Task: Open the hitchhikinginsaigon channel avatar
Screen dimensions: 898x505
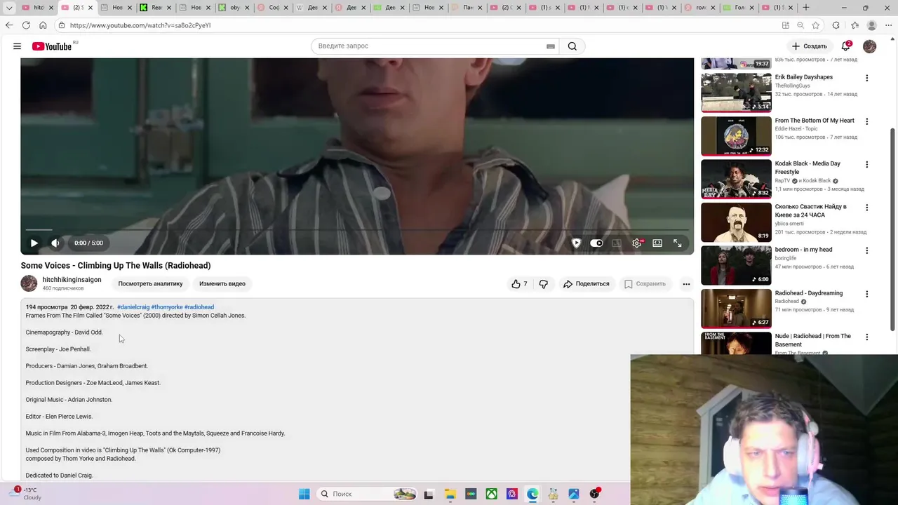Action: coord(29,283)
